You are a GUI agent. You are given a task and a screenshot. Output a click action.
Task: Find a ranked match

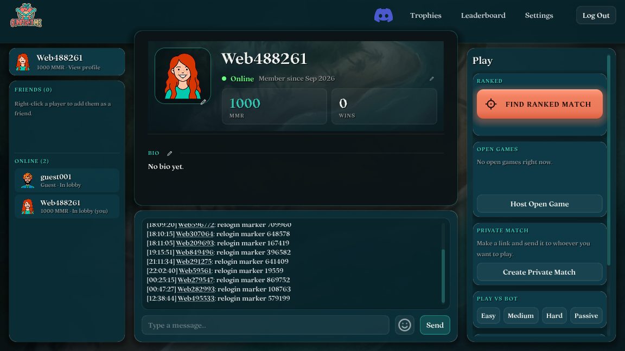point(540,104)
